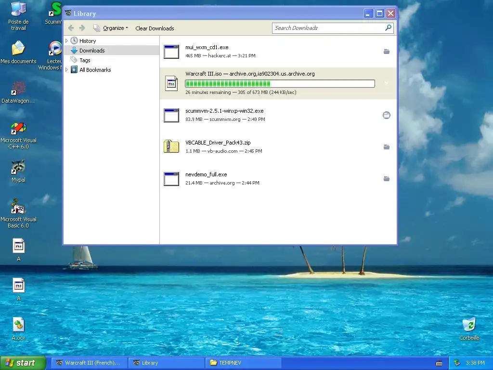Open containing folder for VBCABLE_Driver_Pack43.zip
Screen dimensions: 493x370
coord(387,147)
